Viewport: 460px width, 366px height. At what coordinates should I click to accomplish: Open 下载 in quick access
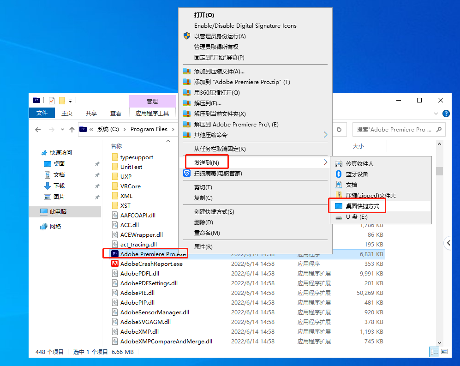(x=54, y=186)
